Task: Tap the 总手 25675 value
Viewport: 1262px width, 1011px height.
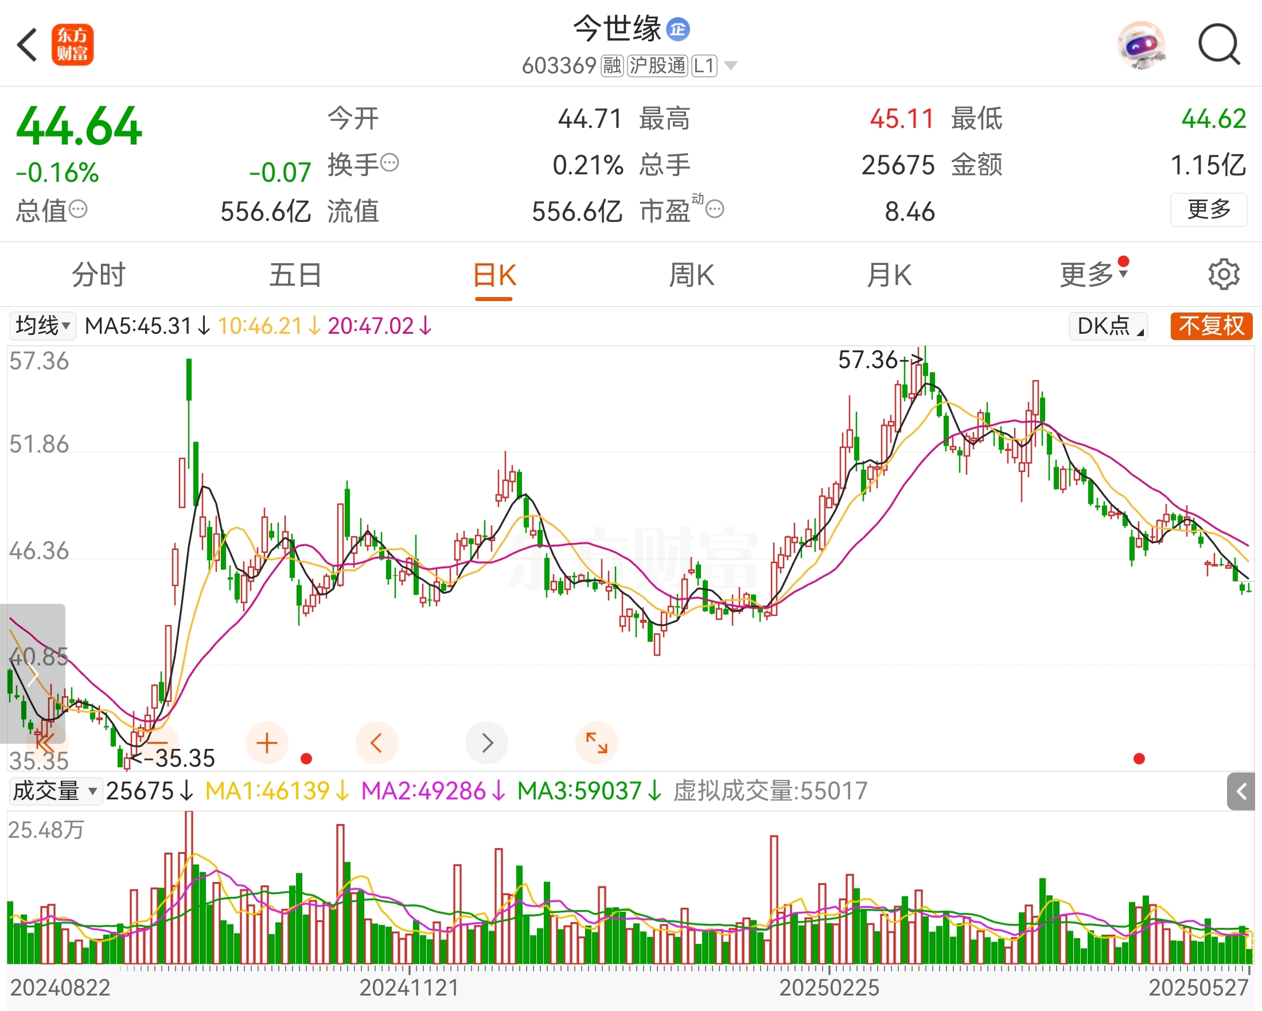Action: coord(898,165)
